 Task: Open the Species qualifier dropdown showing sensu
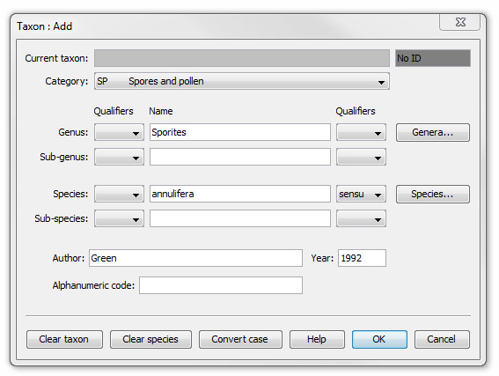coord(361,194)
